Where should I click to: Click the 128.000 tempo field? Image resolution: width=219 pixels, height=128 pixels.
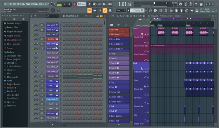point(81,4)
